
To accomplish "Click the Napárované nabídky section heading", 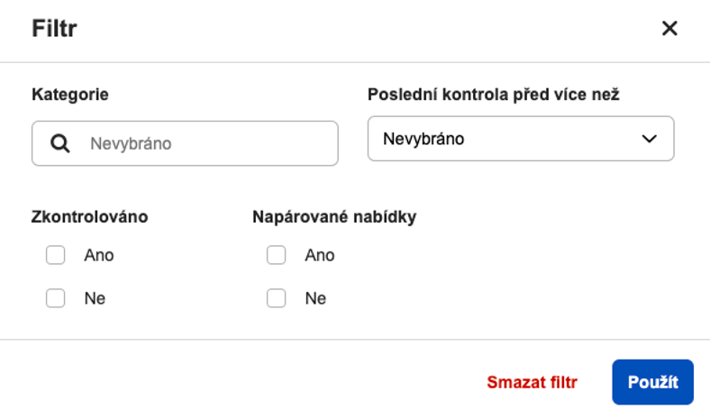I will pos(334,216).
